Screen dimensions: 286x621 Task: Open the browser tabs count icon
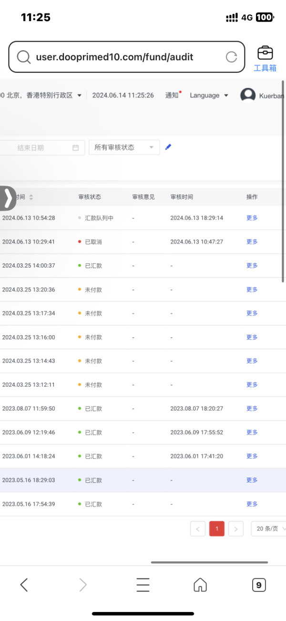click(x=258, y=585)
